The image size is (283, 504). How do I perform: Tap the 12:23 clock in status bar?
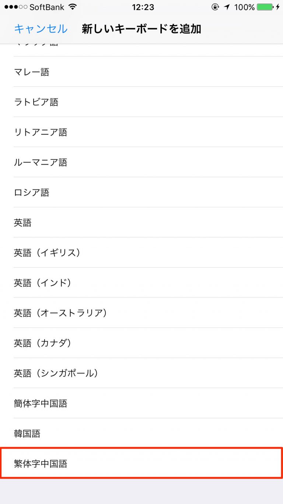coord(142,7)
